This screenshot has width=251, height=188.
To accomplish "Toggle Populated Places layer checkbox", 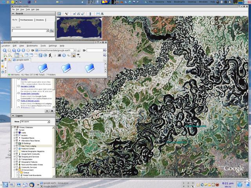I will 16,138.
